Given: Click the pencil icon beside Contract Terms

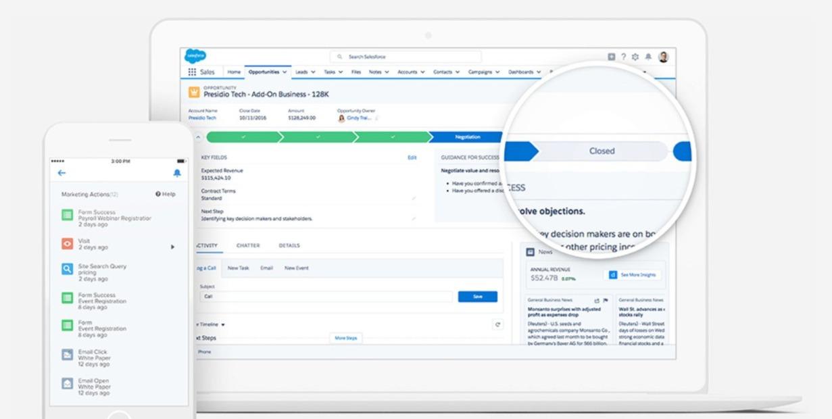Looking at the screenshot, I should click(x=414, y=199).
